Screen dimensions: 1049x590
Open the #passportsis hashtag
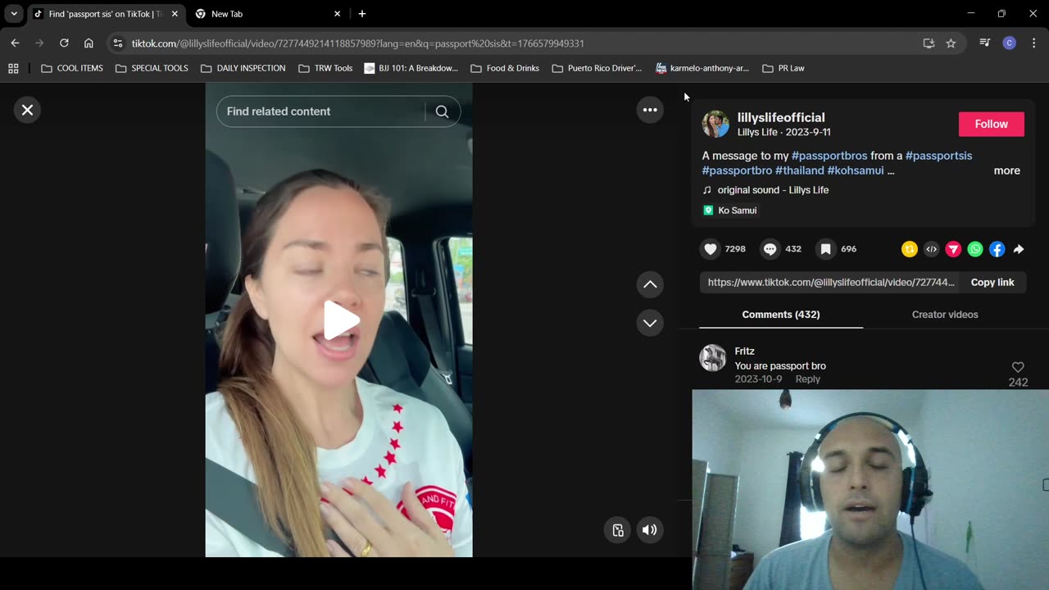(x=938, y=156)
